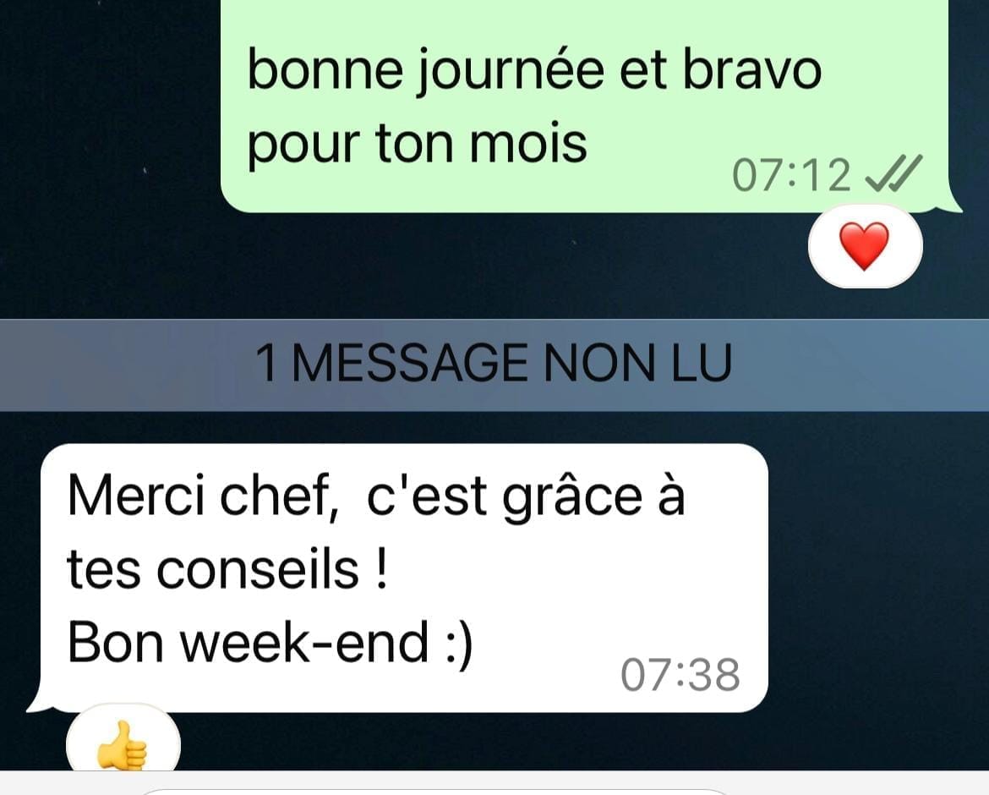
Task: Click the Bon week-end :) line
Action: (x=270, y=642)
